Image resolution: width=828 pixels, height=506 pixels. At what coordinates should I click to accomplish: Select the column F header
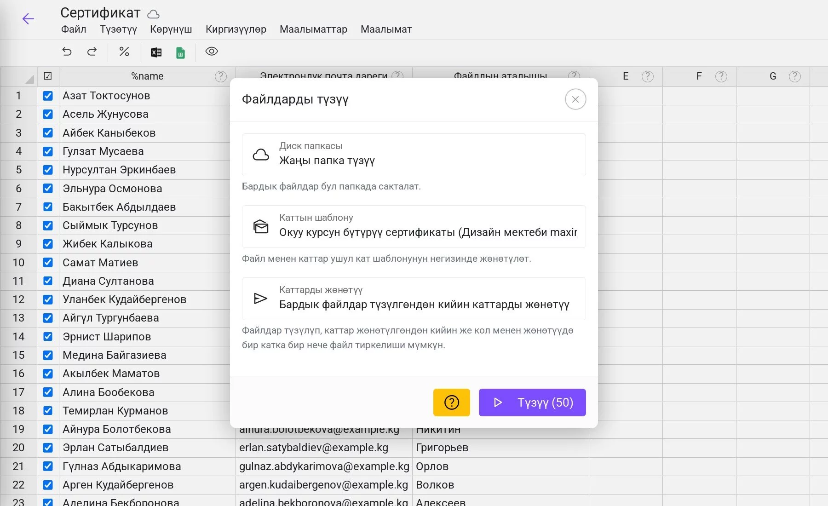(699, 76)
